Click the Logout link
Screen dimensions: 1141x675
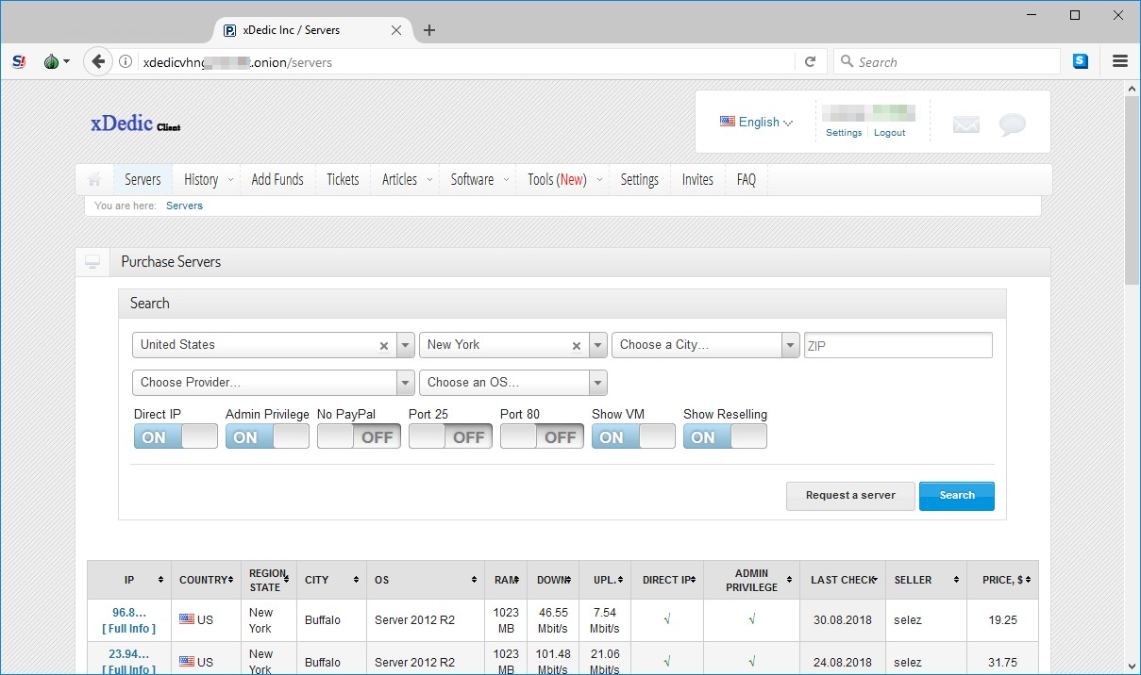click(x=889, y=133)
